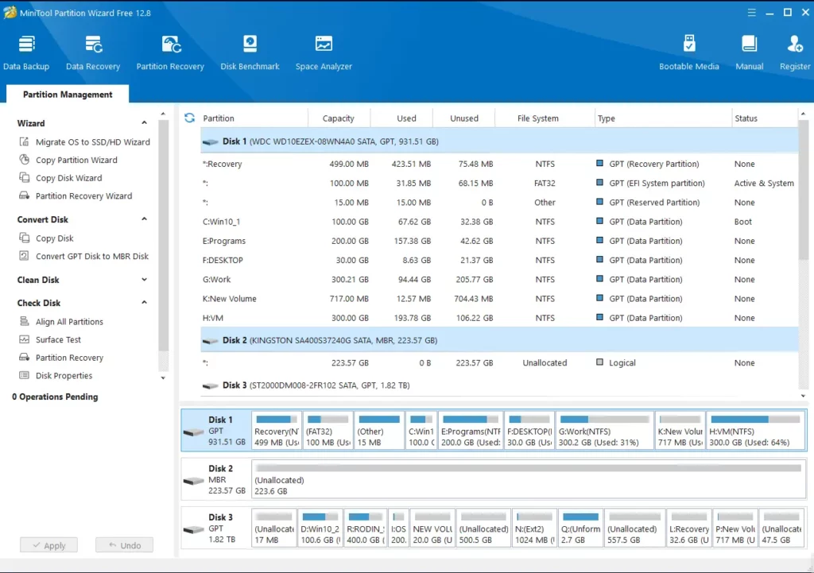Open the Data Backup tool
The height and width of the screenshot is (573, 814).
click(26, 50)
